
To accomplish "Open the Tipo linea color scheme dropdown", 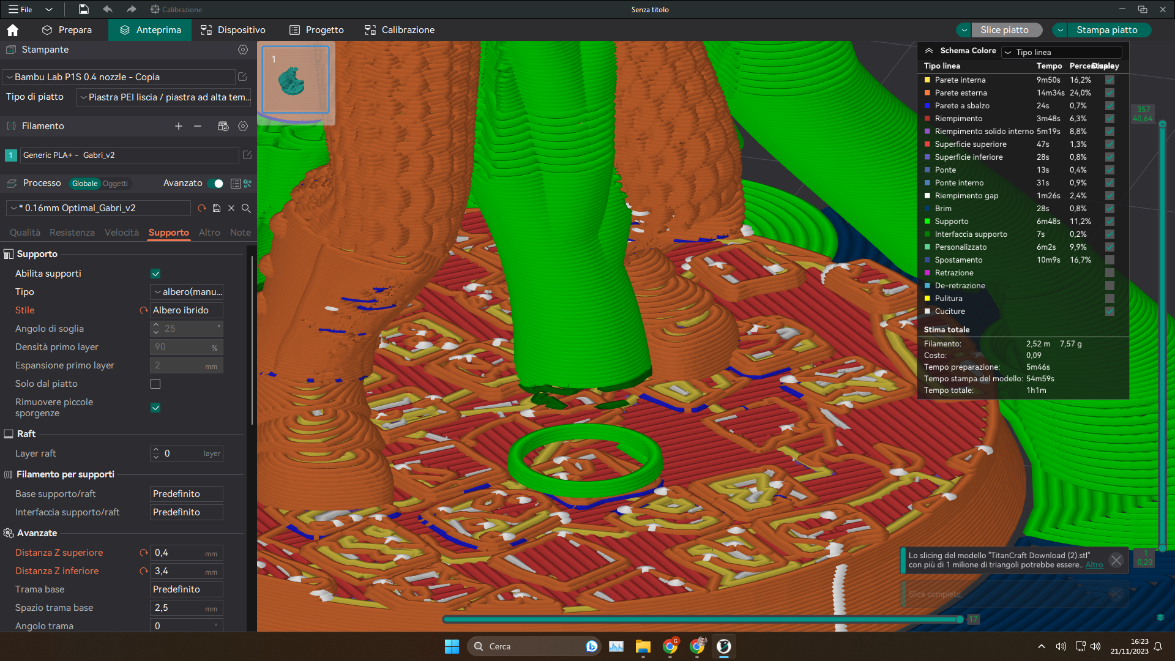I will (1061, 52).
